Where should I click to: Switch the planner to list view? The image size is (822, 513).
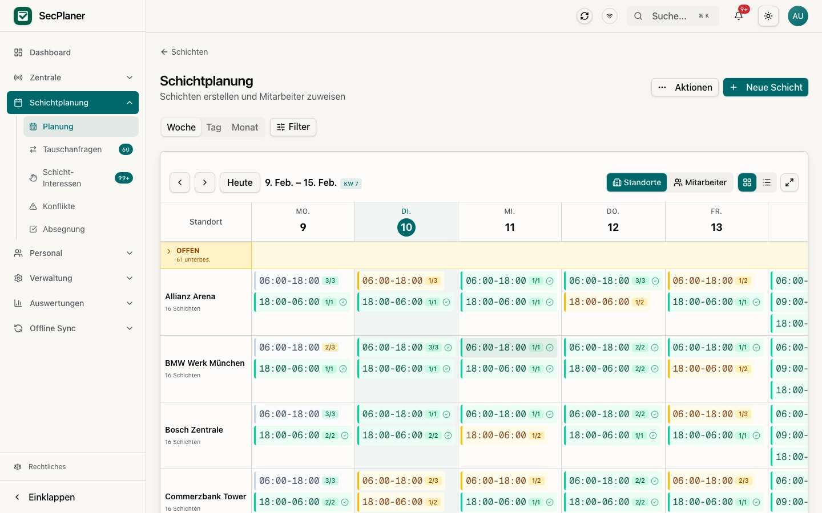[767, 182]
